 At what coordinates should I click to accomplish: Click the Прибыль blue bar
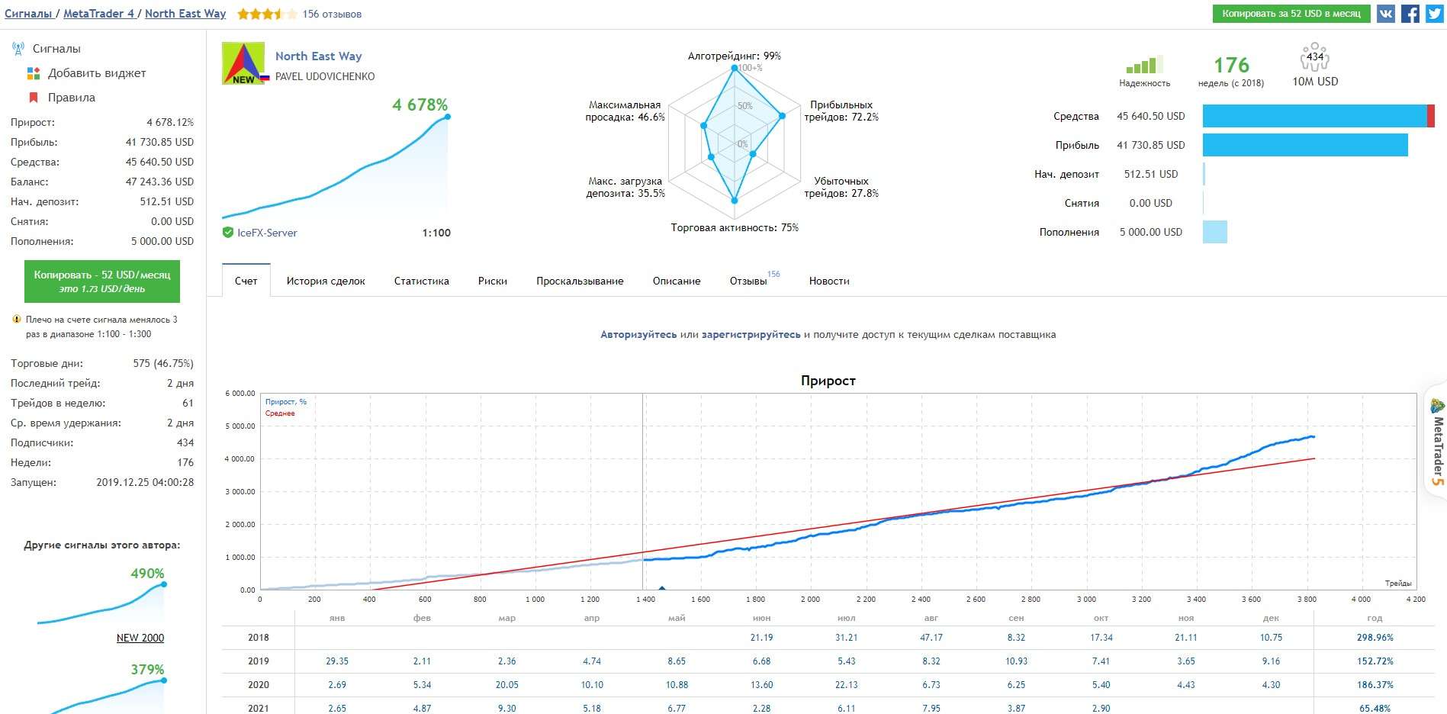1305,145
